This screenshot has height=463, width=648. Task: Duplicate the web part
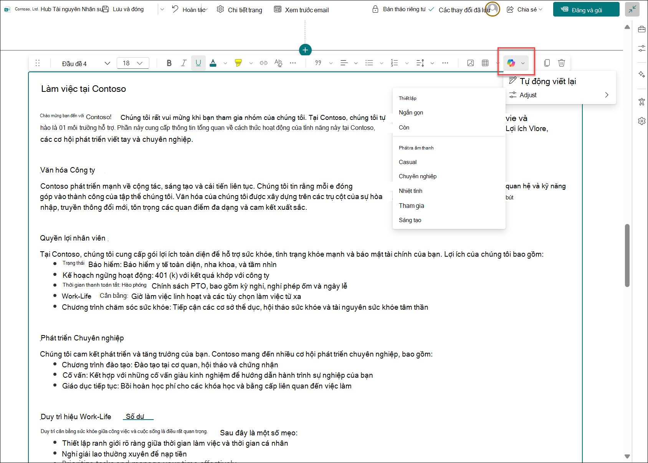pyautogui.click(x=547, y=63)
